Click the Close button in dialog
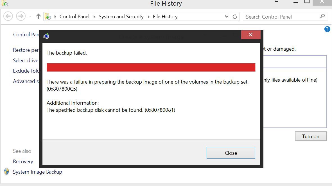This screenshot has width=332, height=186. (231, 153)
